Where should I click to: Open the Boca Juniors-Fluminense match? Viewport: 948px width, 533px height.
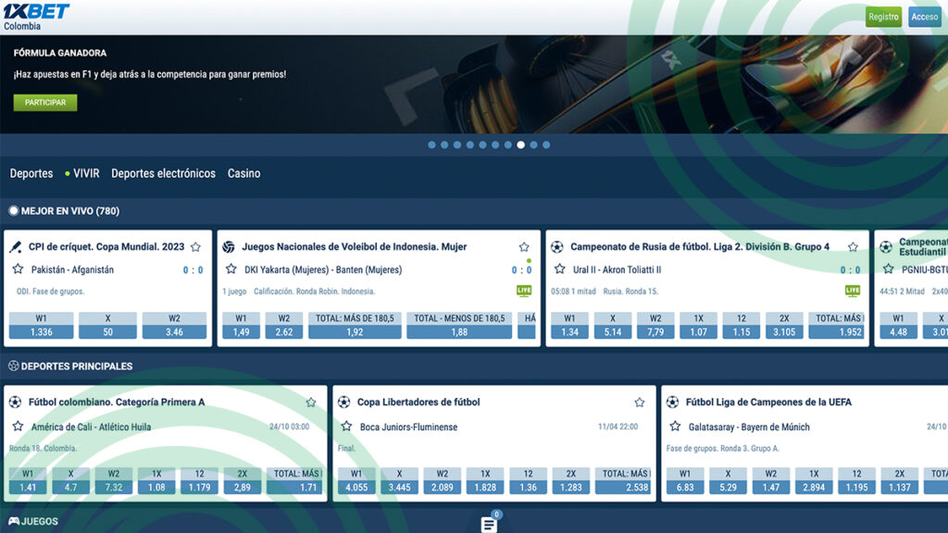408,428
